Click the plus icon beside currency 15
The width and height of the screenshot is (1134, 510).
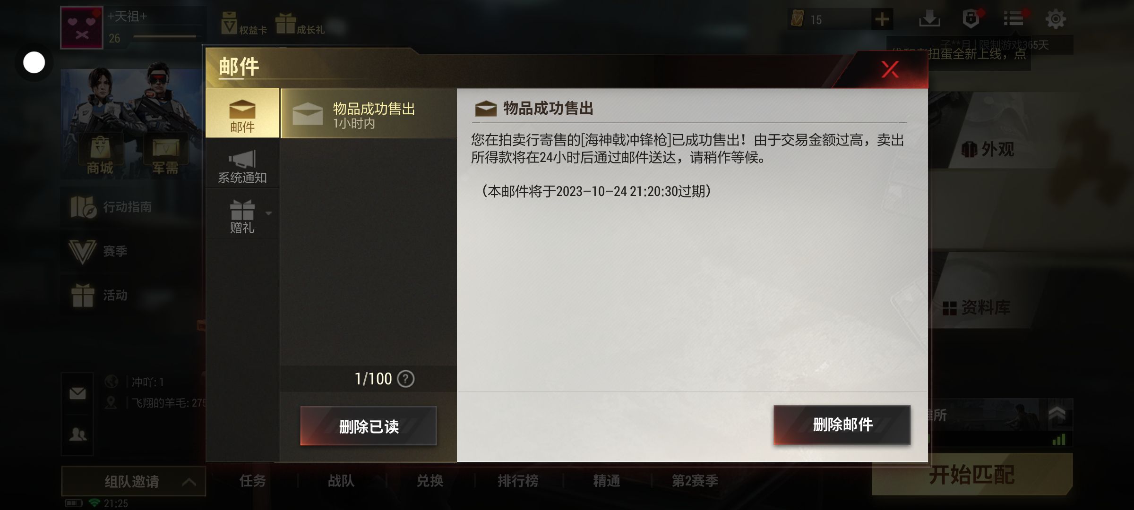point(882,19)
